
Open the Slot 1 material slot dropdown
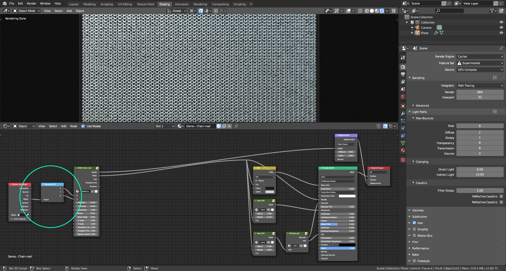point(165,126)
